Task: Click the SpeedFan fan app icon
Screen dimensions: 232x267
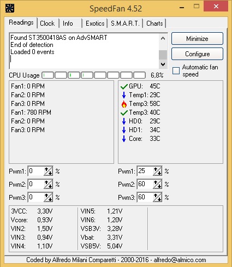Action: coord(10,8)
